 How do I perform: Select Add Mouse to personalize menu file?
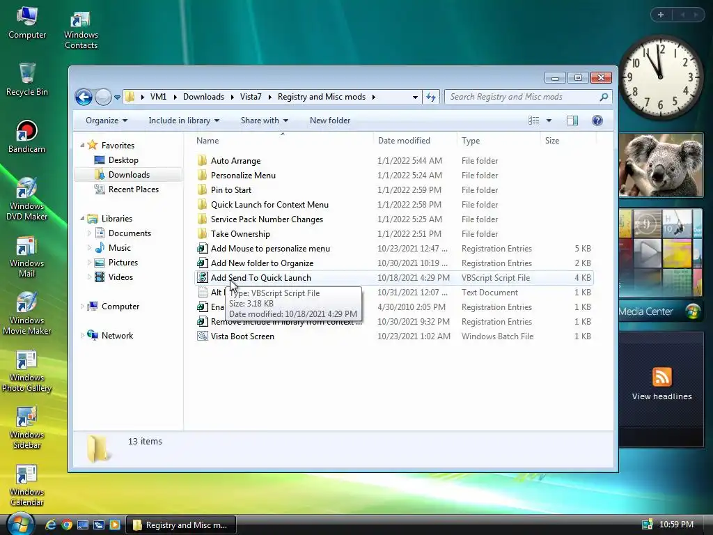click(270, 249)
